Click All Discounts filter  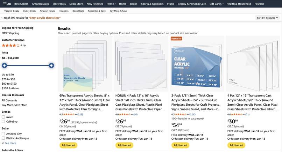(x=9, y=100)
